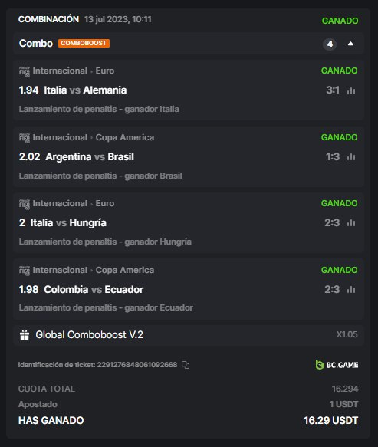Click the Combo header label

36,44
